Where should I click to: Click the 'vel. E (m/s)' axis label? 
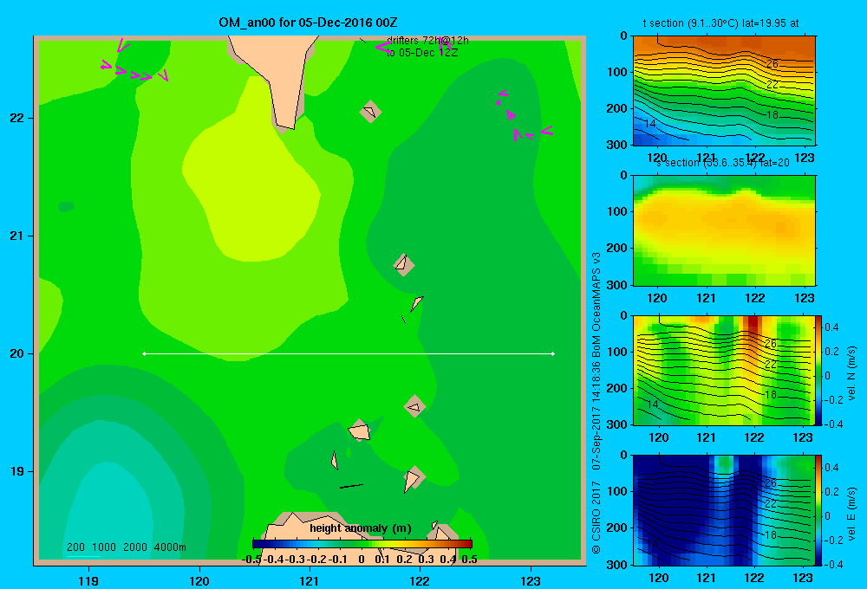click(851, 514)
